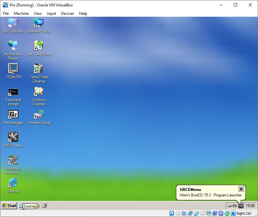Select Wireless Setup desktop icon
Screen dimensions: 258x217
39,117
